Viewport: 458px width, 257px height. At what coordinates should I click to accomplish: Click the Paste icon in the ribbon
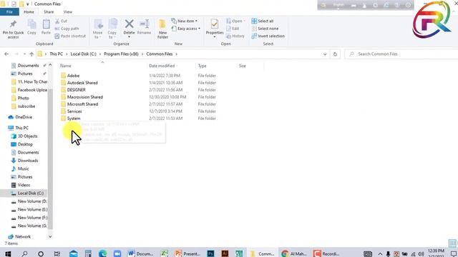pos(46,24)
